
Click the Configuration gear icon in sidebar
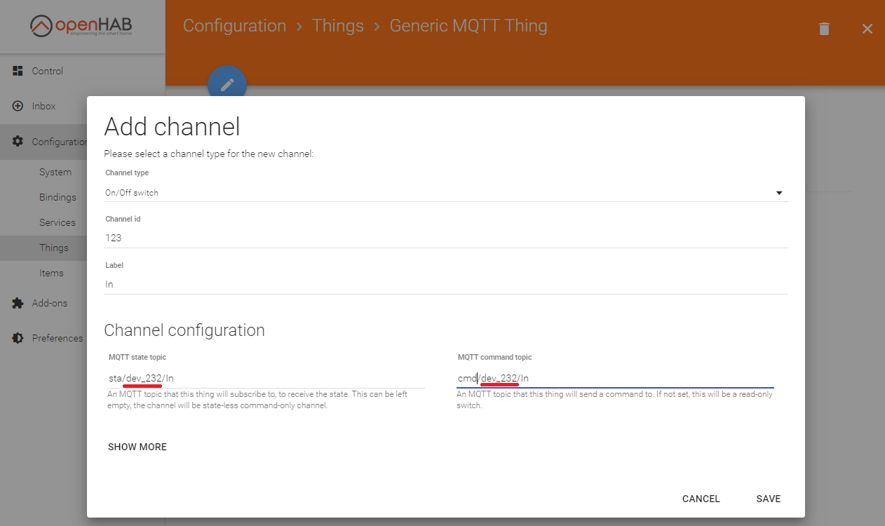17,141
